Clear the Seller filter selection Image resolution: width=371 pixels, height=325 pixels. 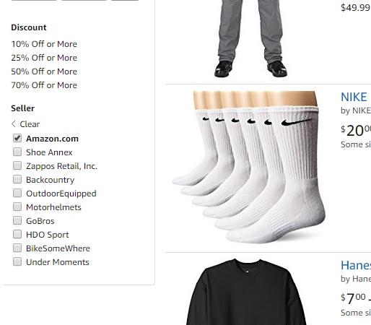point(30,124)
